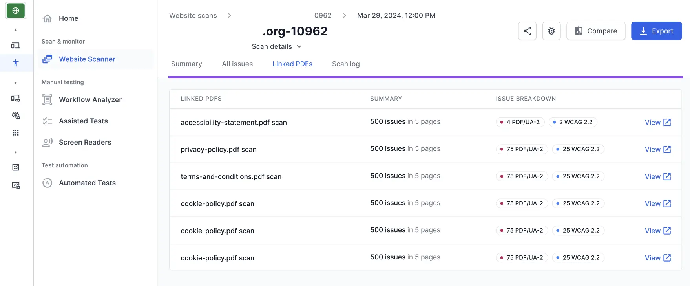Click the Compare button

click(x=596, y=31)
